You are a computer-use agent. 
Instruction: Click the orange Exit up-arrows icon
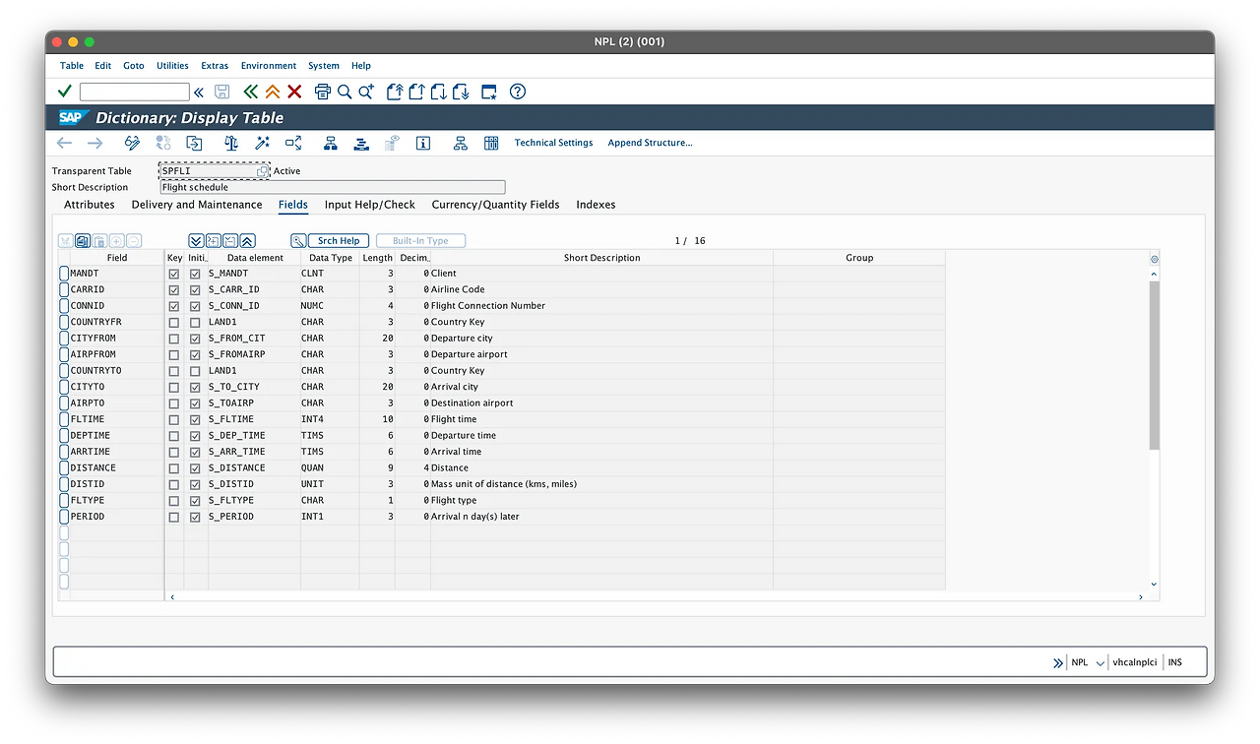click(x=273, y=92)
